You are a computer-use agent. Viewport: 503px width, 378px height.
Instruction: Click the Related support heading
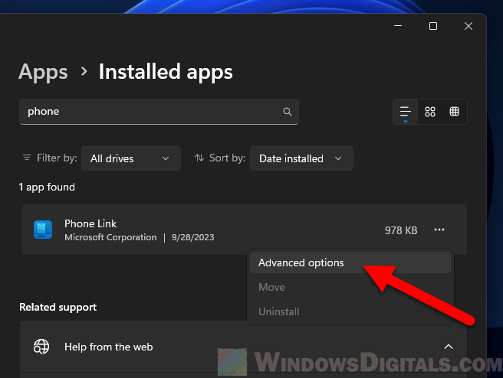pyautogui.click(x=58, y=308)
